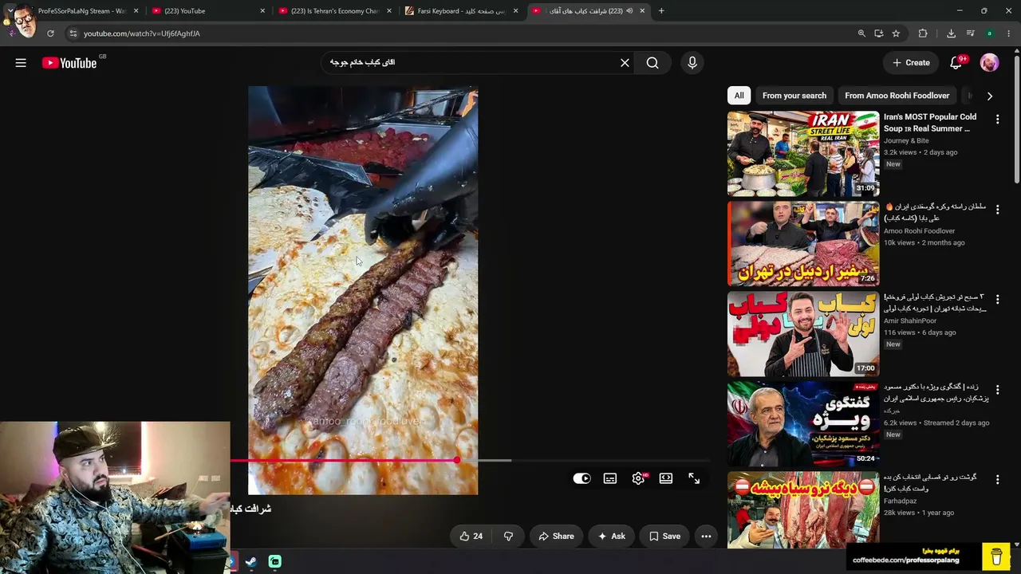Switch to the (223) YouTube tab
The image size is (1021, 574).
click(207, 11)
